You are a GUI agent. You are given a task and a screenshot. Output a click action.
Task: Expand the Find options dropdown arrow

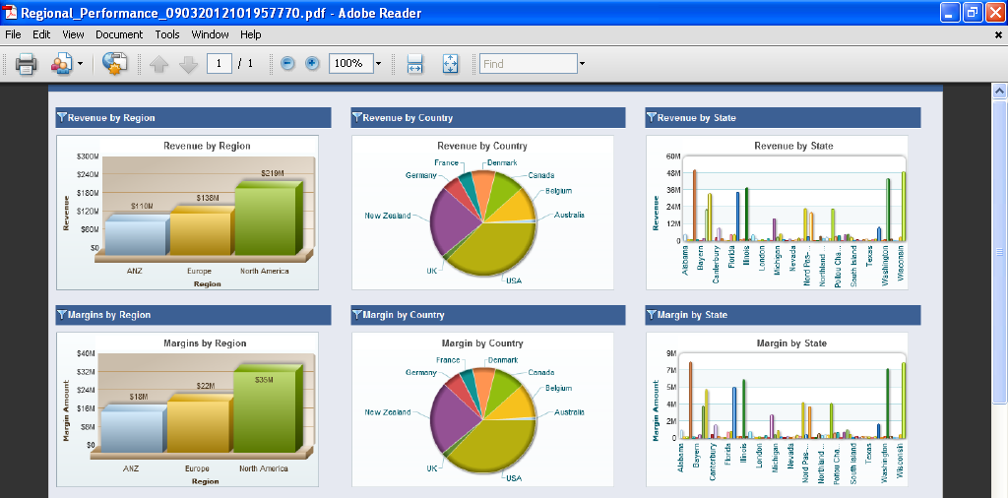582,64
